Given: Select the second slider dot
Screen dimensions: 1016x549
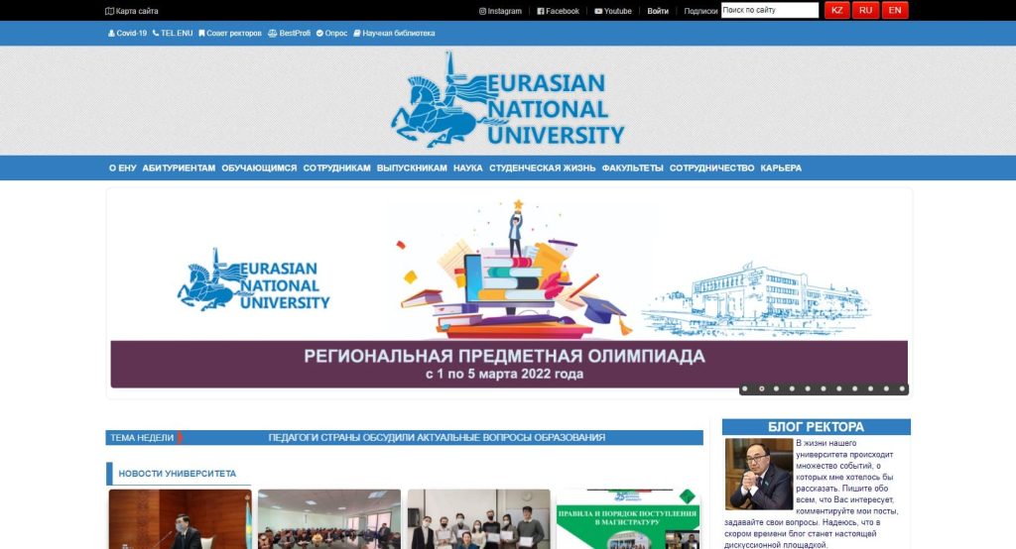Looking at the screenshot, I should pos(761,389).
